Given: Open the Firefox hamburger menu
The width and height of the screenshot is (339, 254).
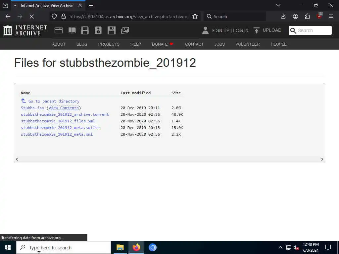Looking at the screenshot, I should (x=331, y=17).
